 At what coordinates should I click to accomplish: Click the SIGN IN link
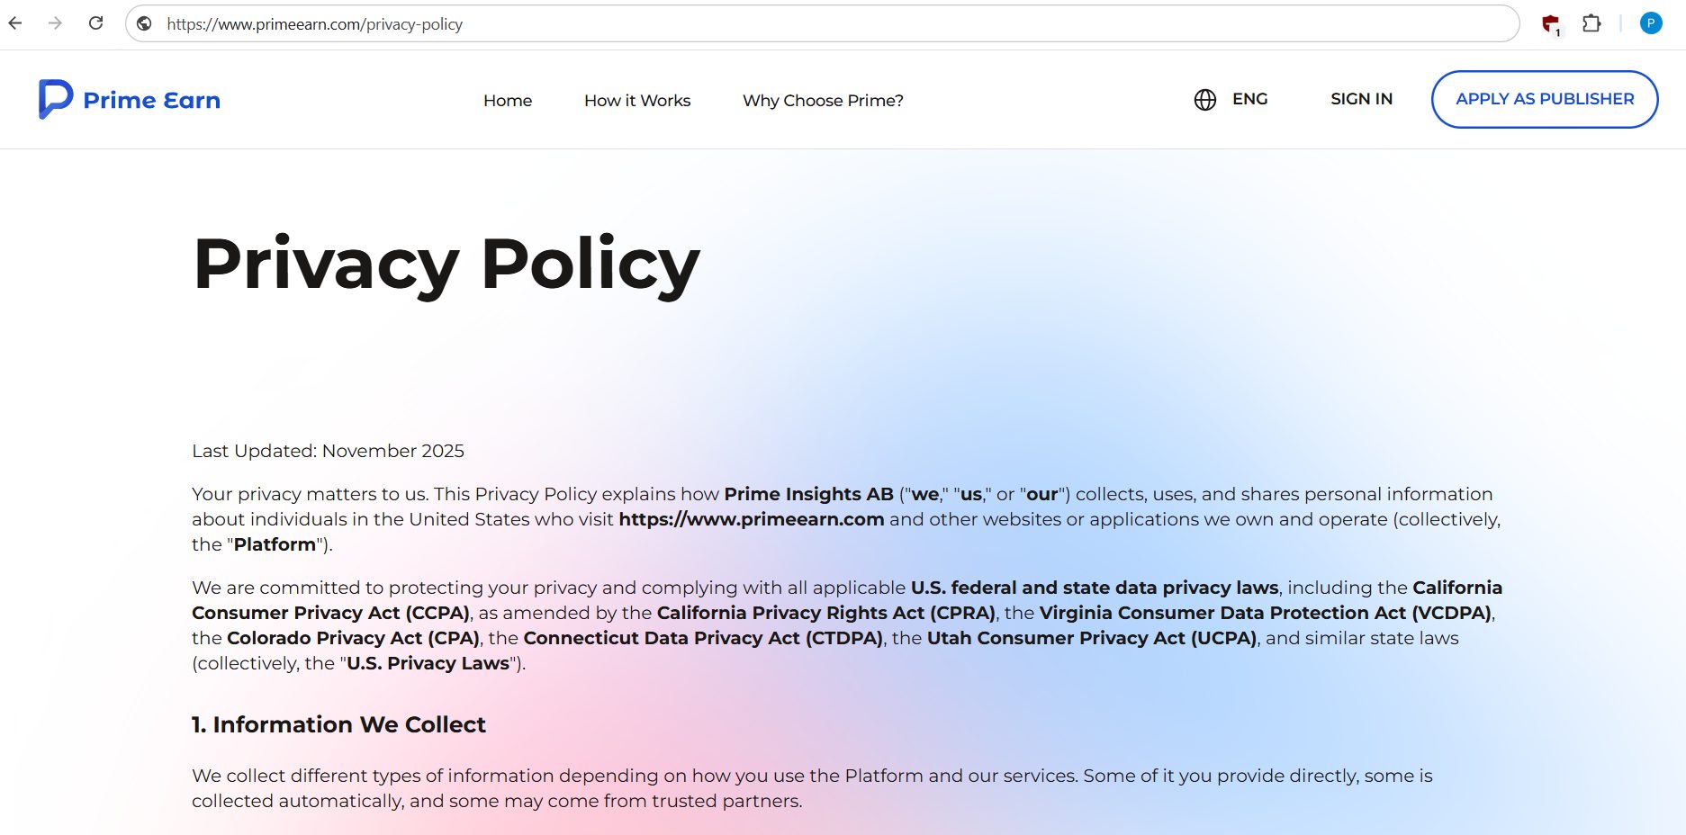(1361, 99)
